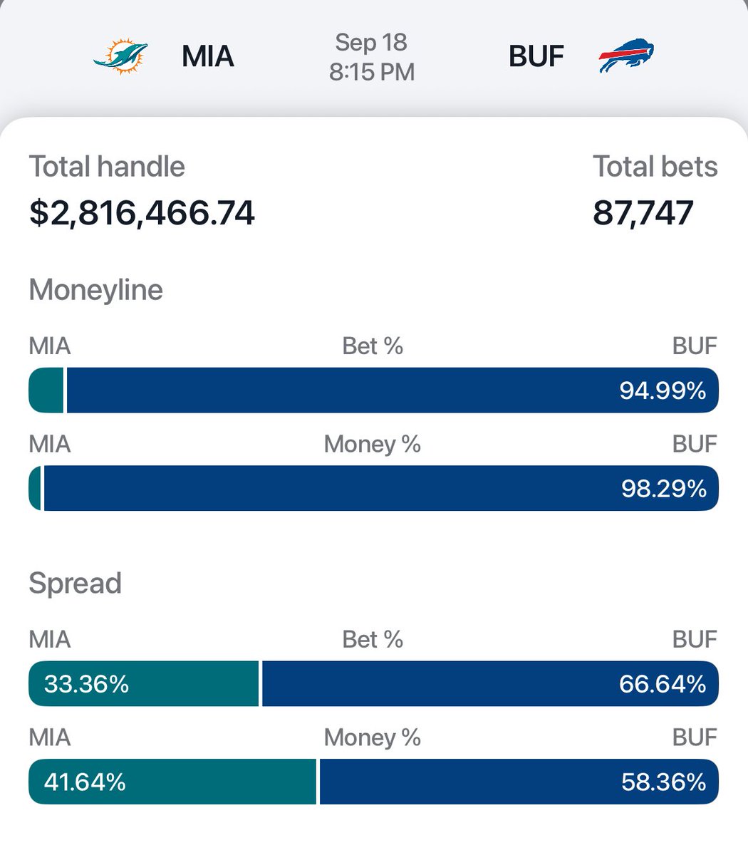The image size is (748, 855).
Task: Tap the Total handle label
Action: click(107, 167)
